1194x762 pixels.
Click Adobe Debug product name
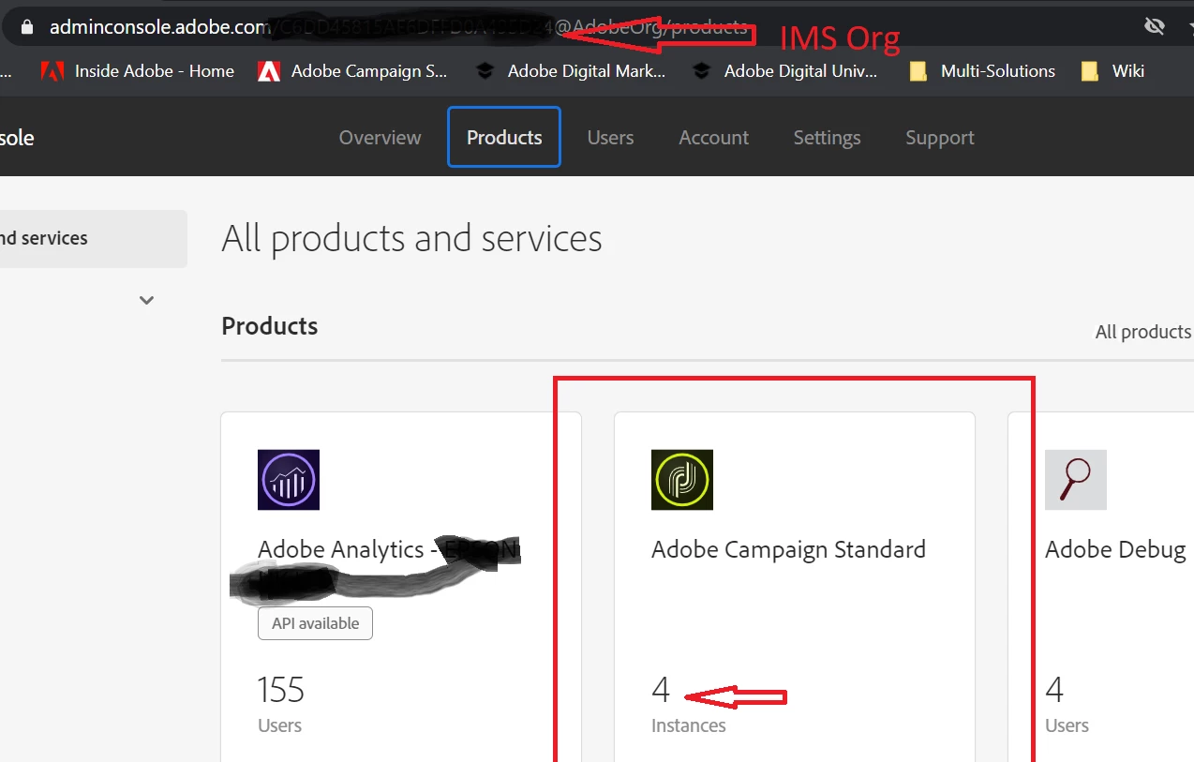tap(1115, 549)
